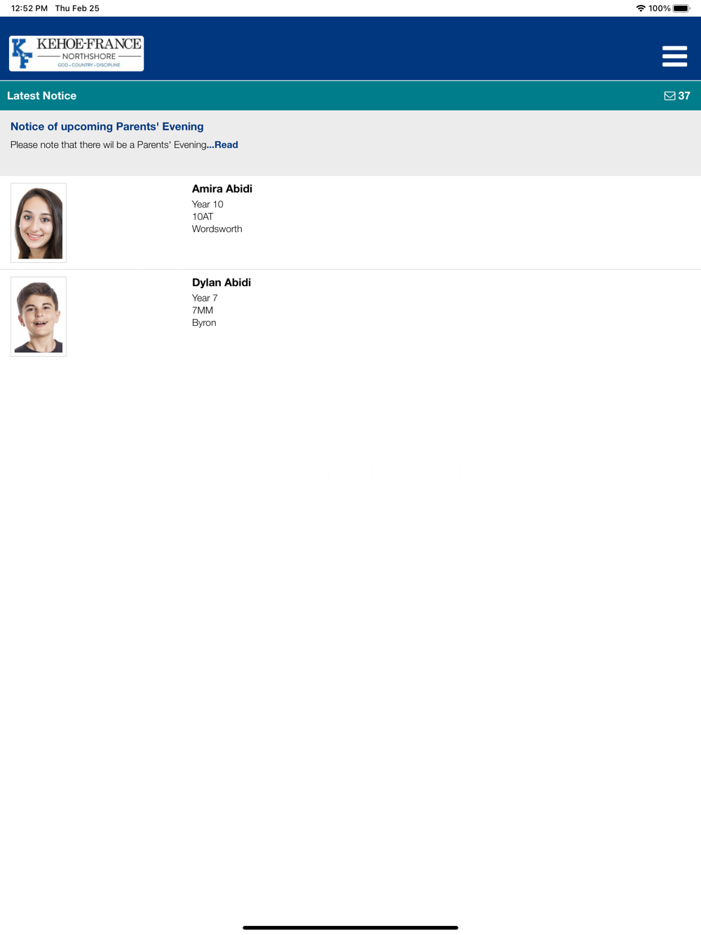Click the Byron house label
Image resolution: width=701 pixels, height=935 pixels.
204,323
